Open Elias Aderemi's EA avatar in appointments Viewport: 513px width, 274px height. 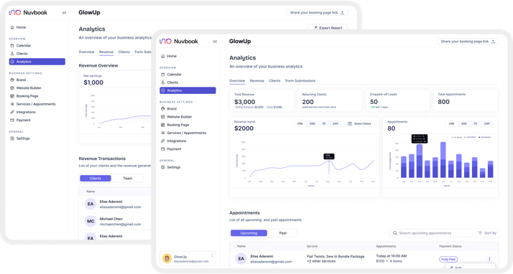(x=241, y=259)
